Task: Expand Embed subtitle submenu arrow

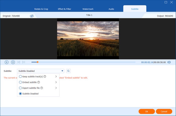Action: (56, 82)
